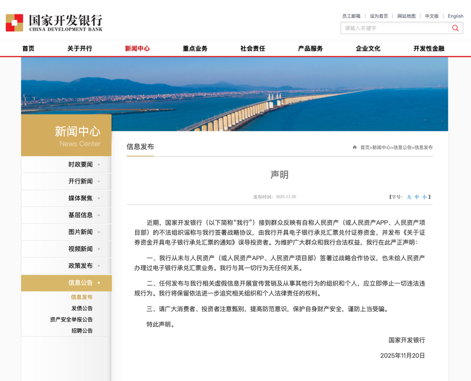This screenshot has width=471, height=381.
Task: Click the search magnifier icon
Action: [x=455, y=28]
